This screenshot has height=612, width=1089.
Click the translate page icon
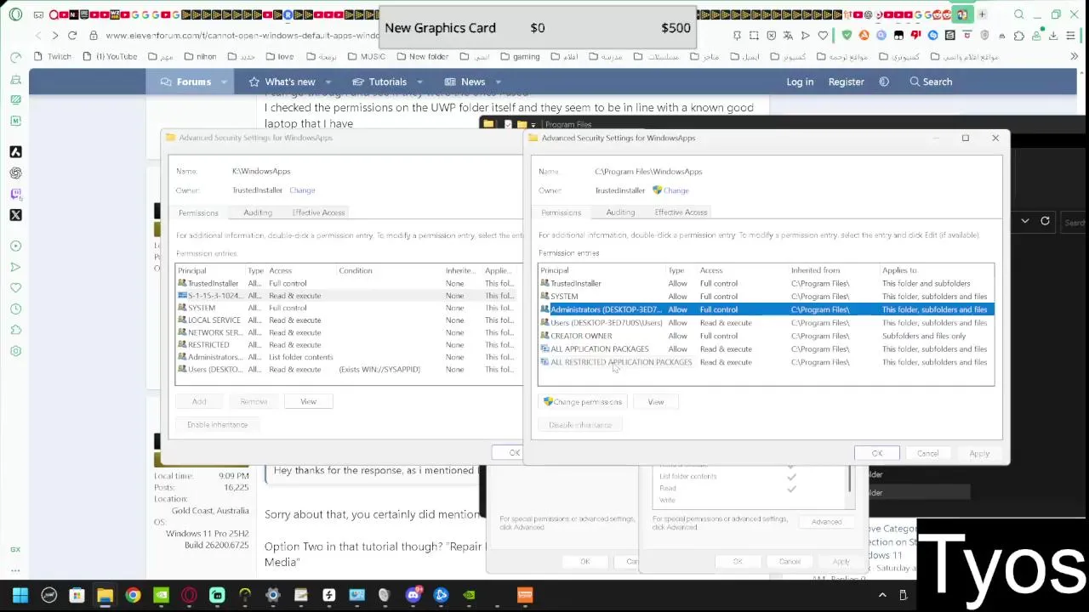pos(788,36)
